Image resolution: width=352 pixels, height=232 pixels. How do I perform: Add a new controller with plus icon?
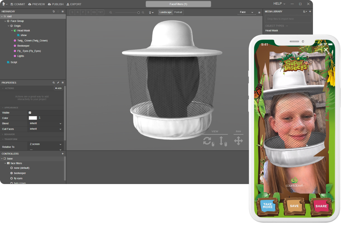(63, 154)
